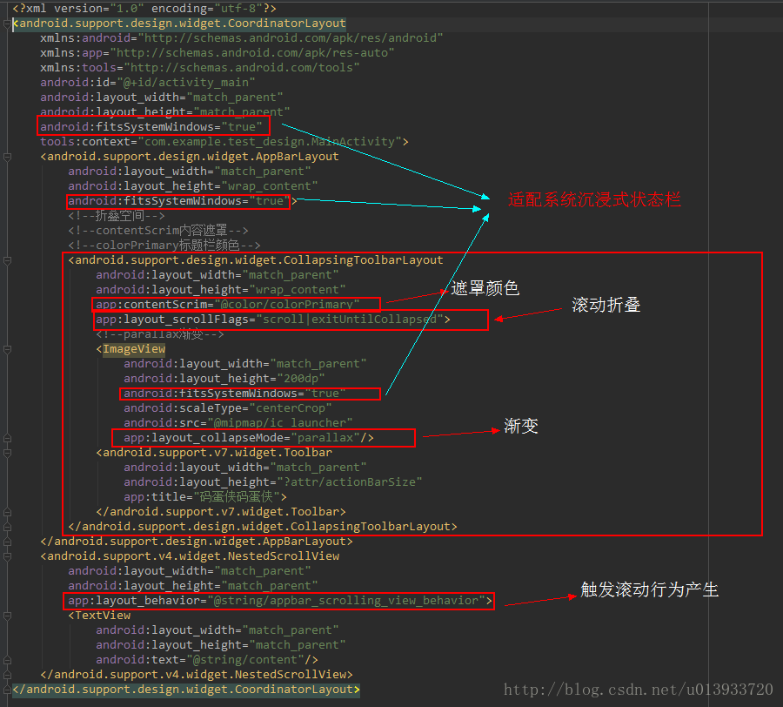Click the closing NestedScrollView tag
This screenshot has height=707, width=783.
click(197, 675)
